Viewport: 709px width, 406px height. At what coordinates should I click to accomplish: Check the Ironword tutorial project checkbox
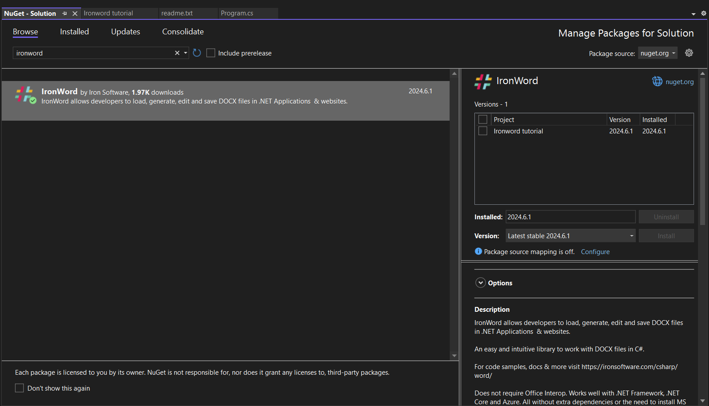tap(483, 131)
